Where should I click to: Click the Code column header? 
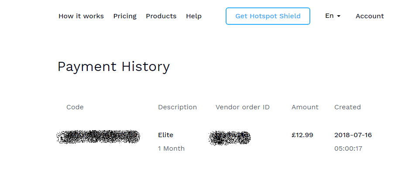[75, 107]
